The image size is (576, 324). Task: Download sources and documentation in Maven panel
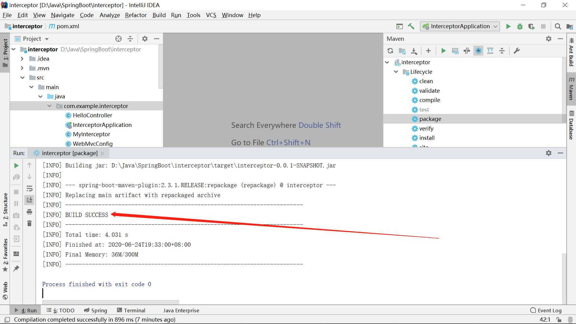pyautogui.click(x=414, y=51)
